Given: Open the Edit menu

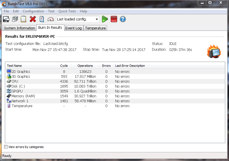Looking at the screenshot, I should click(x=16, y=11).
